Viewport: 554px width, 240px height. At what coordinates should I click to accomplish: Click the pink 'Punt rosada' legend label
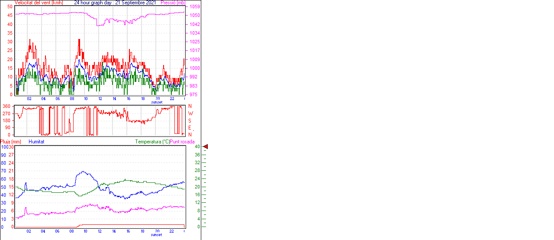(x=182, y=142)
